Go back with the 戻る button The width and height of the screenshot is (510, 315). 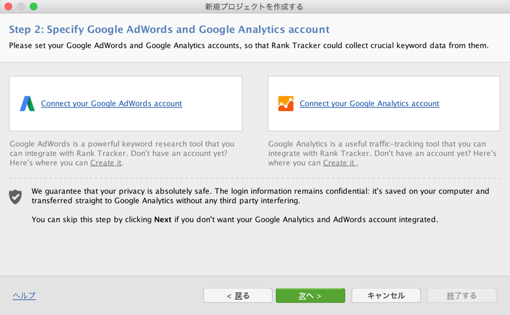[x=238, y=295]
